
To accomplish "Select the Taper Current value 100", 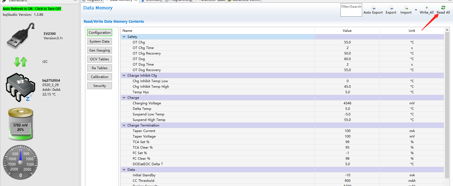I will 347,131.
